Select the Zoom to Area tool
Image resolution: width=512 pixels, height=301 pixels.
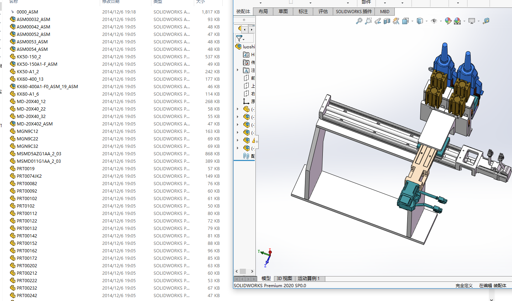click(368, 21)
